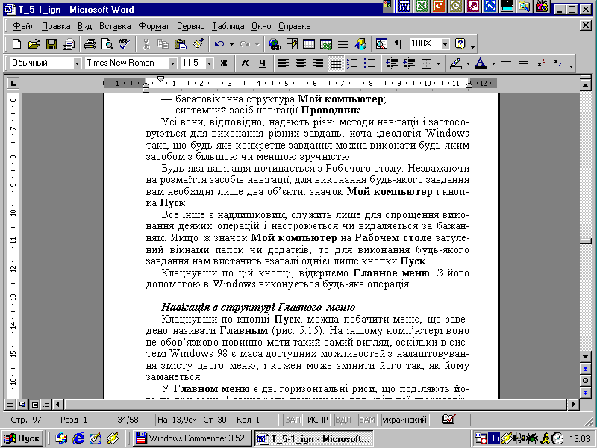Open Print Preview
This screenshot has width=597, height=448.
[107, 44]
